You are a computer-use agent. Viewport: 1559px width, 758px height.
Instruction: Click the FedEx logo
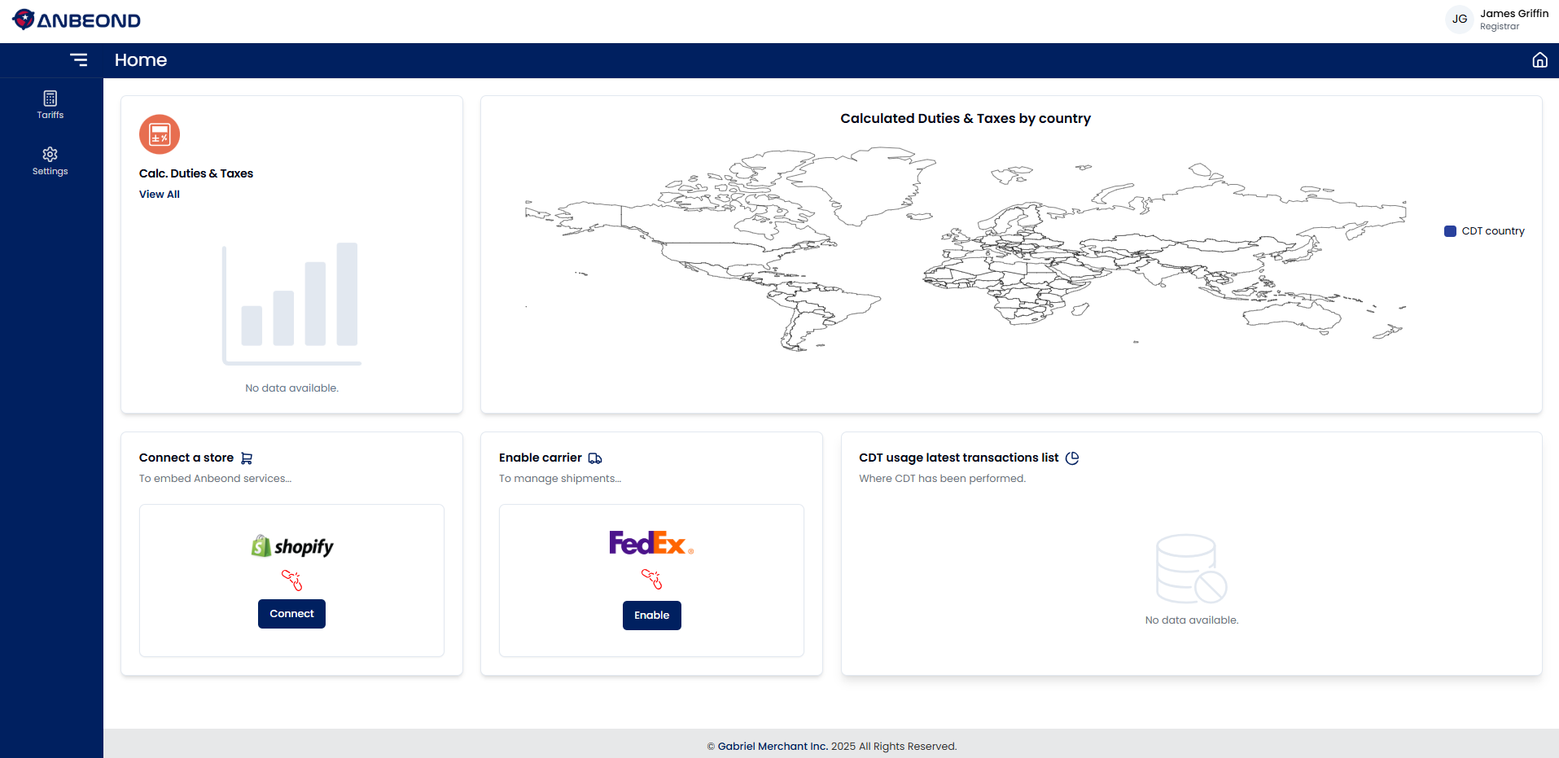click(651, 543)
